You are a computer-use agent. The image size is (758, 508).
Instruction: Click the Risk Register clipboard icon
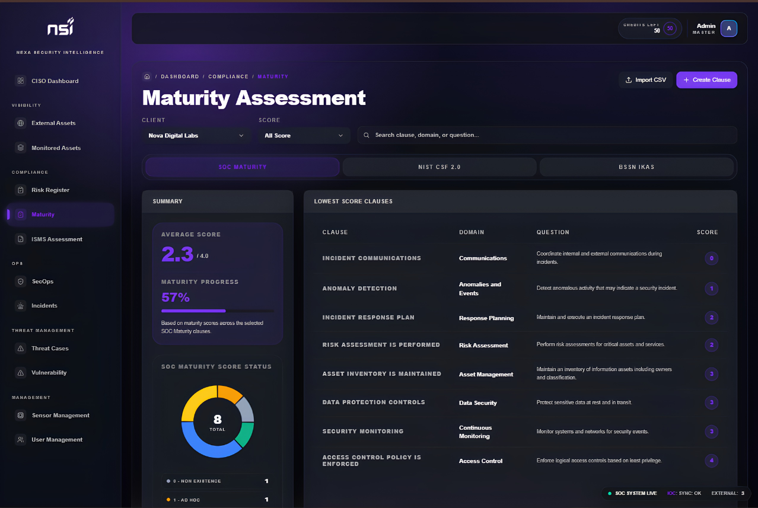coord(21,190)
